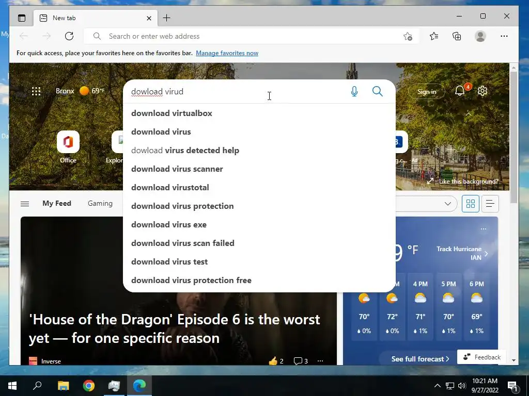Open the Collections icon
This screenshot has height=396, width=529.
click(457, 36)
